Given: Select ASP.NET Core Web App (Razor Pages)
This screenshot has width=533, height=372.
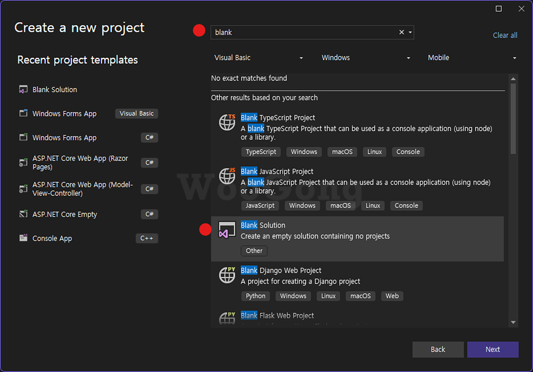Looking at the screenshot, I should click(88, 163).
